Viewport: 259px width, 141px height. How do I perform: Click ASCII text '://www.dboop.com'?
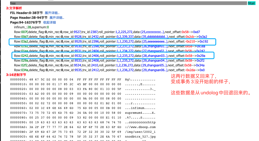[x=140, y=127]
